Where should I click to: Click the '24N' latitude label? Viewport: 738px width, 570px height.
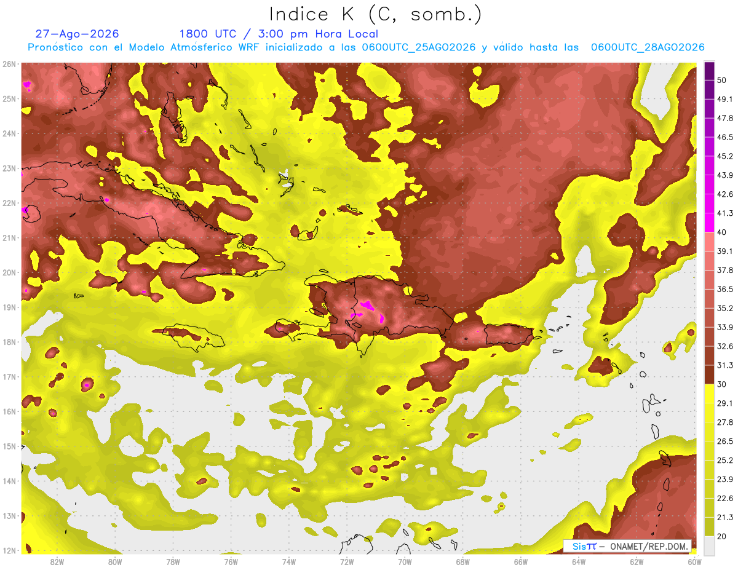coord(9,133)
